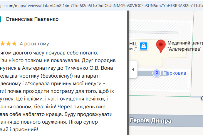Image resolution: width=203 pixels, height=135 pixels.
Task: Click the hatched map area below Парковка
Action: pos(159,84)
